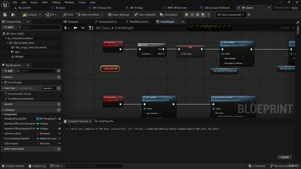Click the debug object select icon
This screenshot has height=169, width=301.
pos(249,15)
